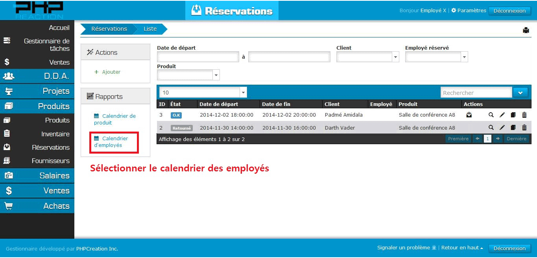Open the Produit filter dropdown
The image size is (537, 258).
[x=216, y=75]
